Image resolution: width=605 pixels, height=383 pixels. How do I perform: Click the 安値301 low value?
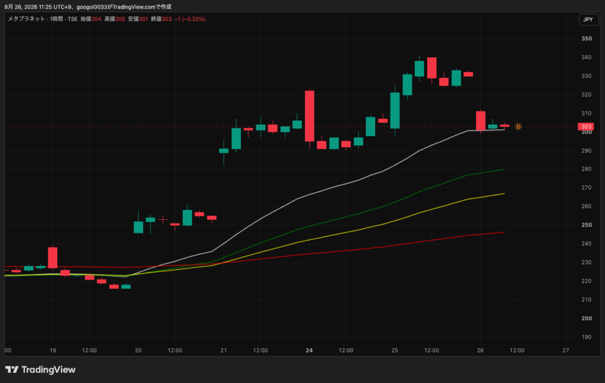pos(138,19)
